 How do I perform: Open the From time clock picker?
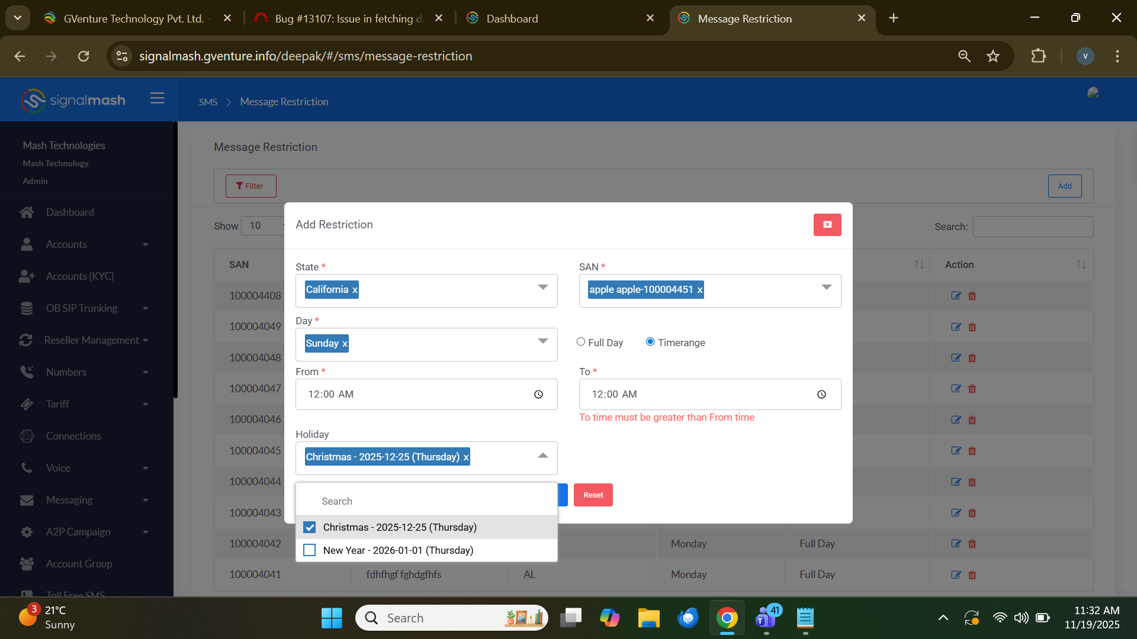[x=538, y=395]
